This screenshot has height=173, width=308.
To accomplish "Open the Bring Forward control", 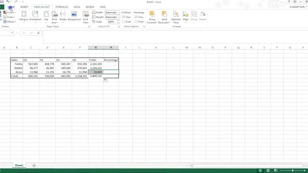I will tap(152, 17).
